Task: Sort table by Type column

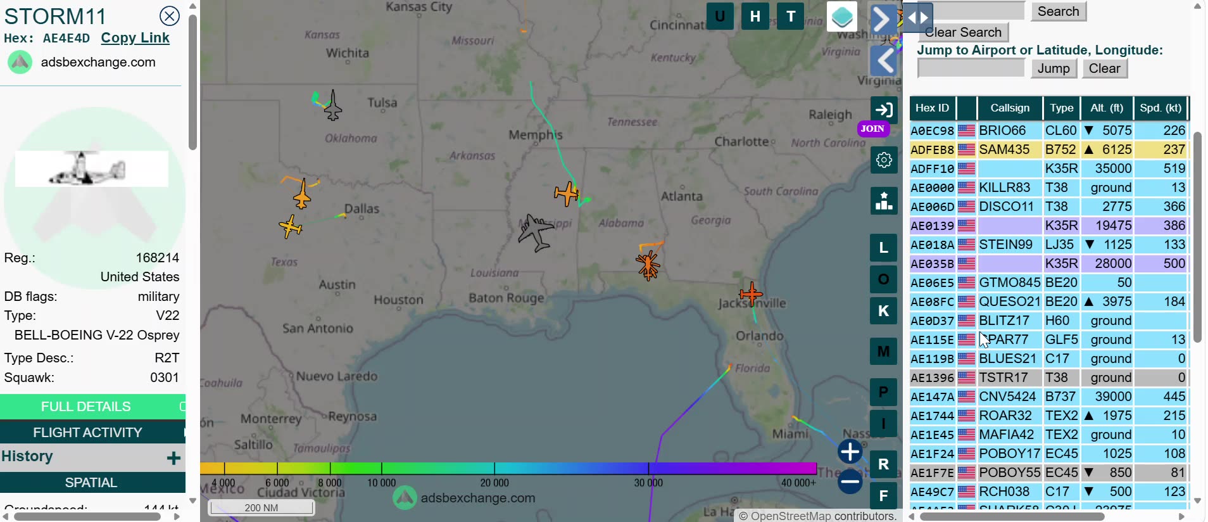Action: [1062, 108]
